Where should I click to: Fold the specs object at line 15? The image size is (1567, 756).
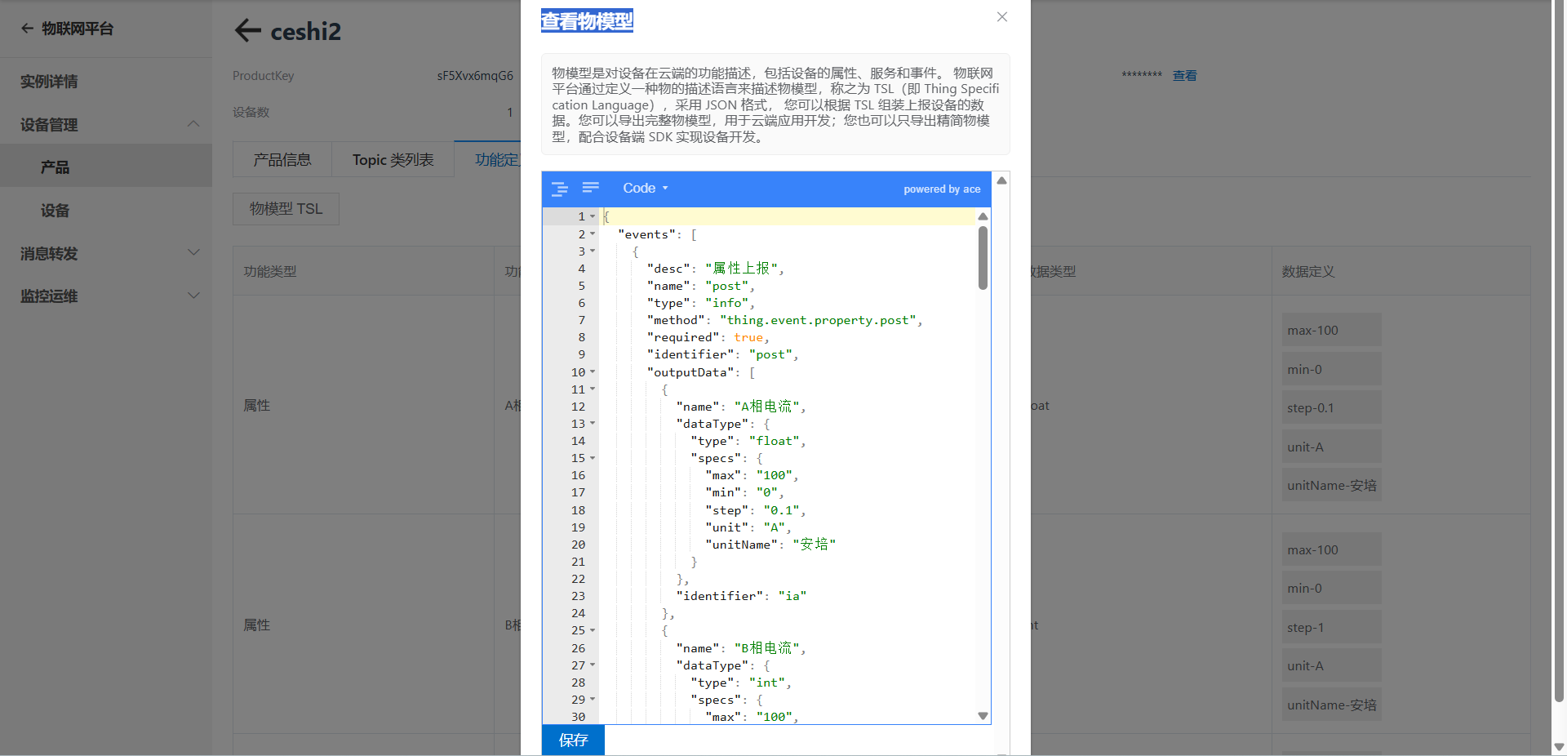pos(593,458)
